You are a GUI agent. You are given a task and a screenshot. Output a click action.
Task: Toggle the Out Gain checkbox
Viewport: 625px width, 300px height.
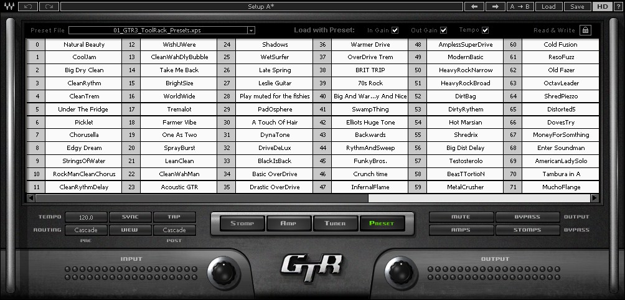click(443, 30)
